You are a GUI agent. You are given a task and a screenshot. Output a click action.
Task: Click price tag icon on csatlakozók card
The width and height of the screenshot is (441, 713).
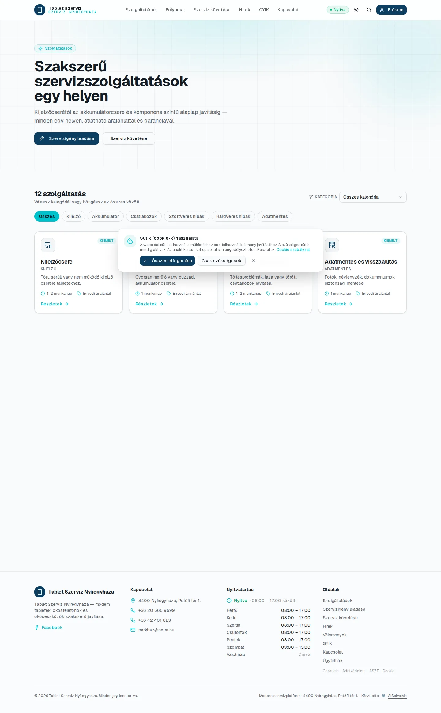click(268, 294)
